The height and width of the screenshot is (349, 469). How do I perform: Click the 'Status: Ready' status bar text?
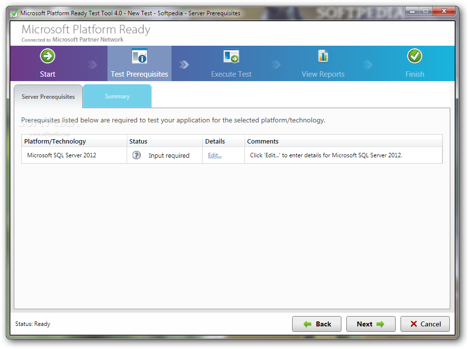coord(33,324)
